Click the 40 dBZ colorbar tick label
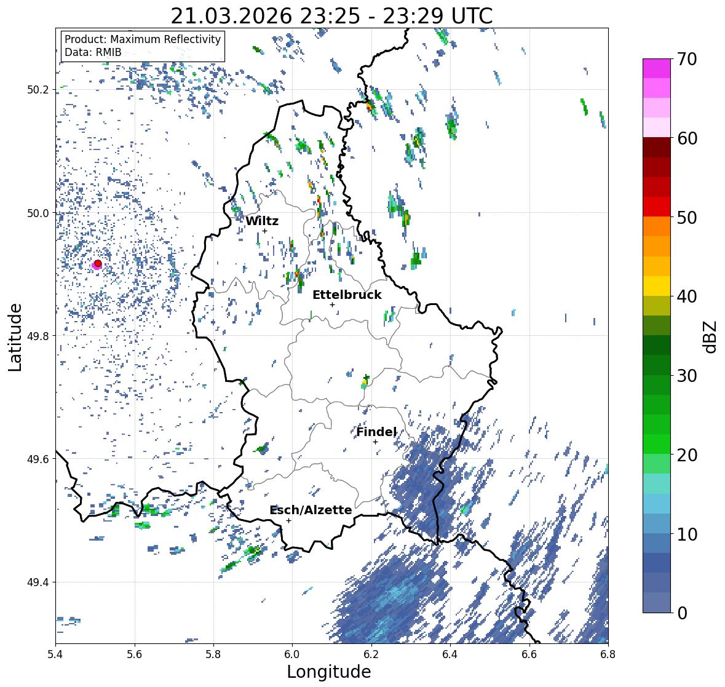Viewport: 725px width, 687px height. pos(687,296)
